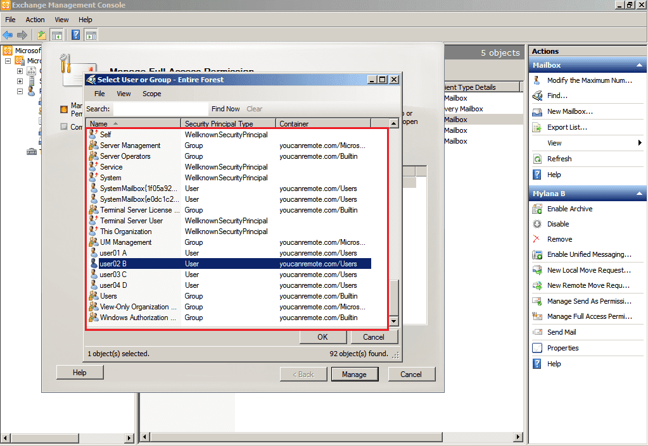Click the Find Now button
The width and height of the screenshot is (648, 446).
[226, 109]
